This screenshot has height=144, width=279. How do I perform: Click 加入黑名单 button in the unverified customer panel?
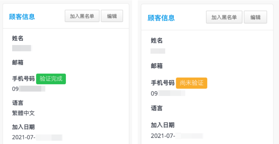[224, 17]
